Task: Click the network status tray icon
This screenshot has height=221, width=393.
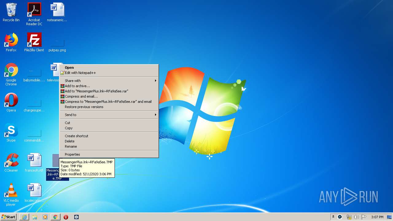Action: point(349,217)
